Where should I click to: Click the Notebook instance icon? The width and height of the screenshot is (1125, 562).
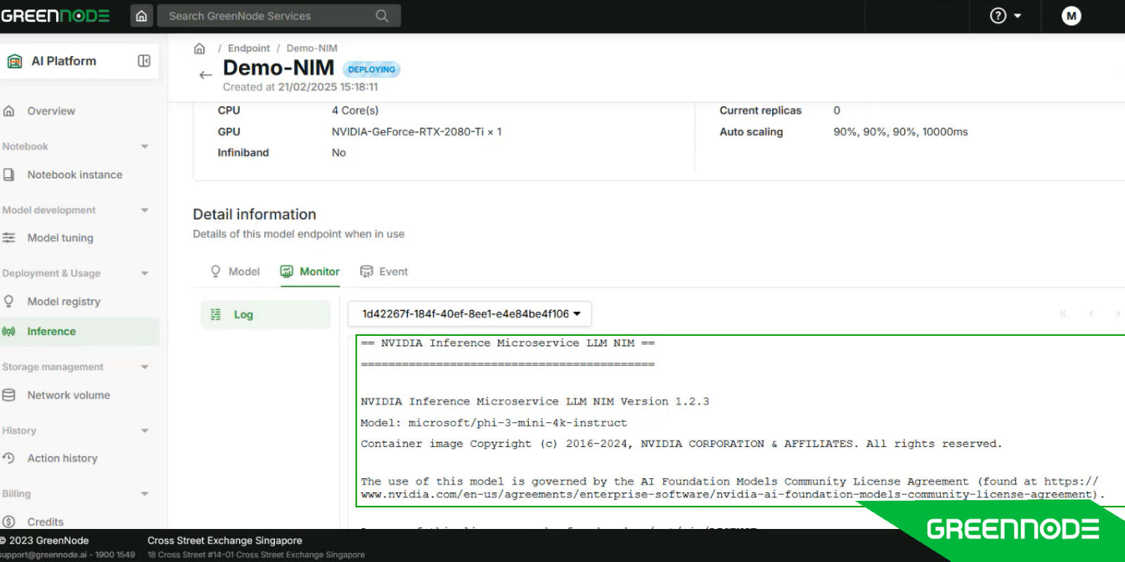[8, 174]
